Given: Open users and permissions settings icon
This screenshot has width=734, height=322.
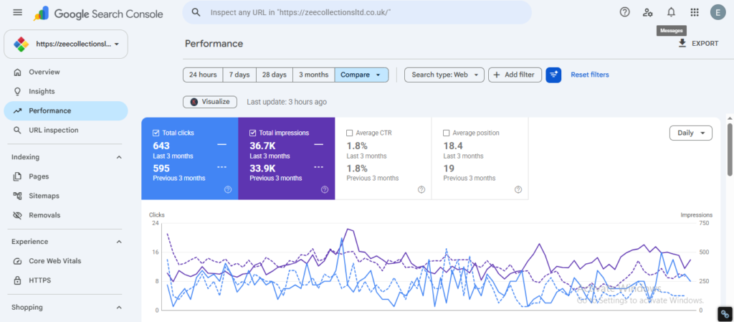Looking at the screenshot, I should pyautogui.click(x=648, y=12).
